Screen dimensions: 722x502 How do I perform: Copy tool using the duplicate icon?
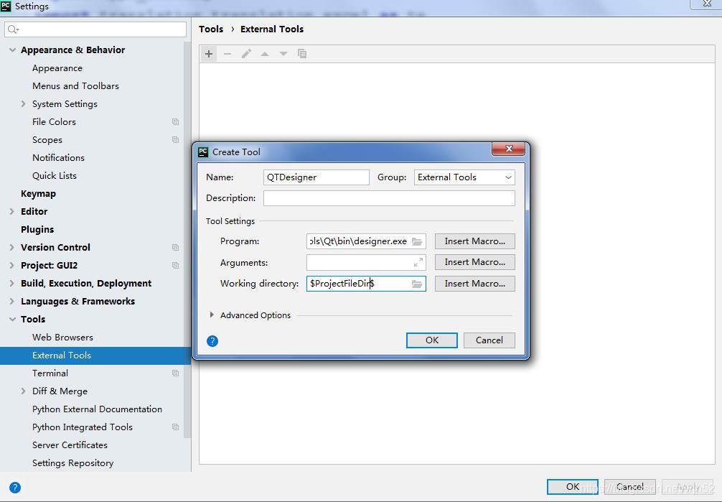pyautogui.click(x=302, y=54)
